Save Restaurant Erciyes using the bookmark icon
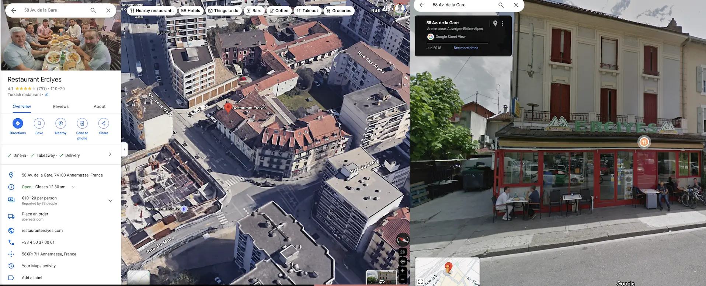Image resolution: width=706 pixels, height=286 pixels. (39, 123)
